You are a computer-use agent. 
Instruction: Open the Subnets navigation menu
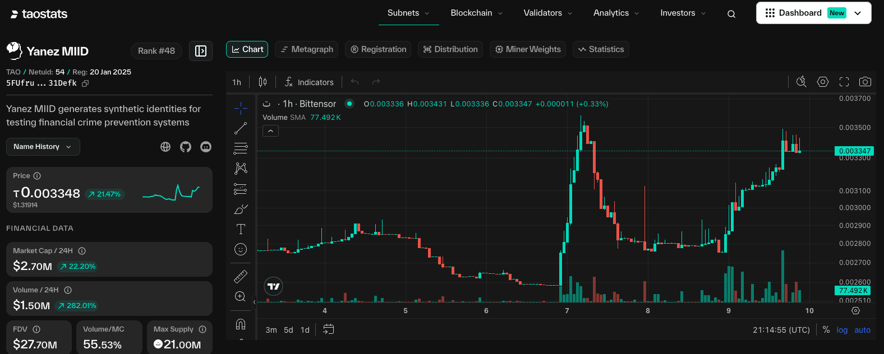click(408, 13)
